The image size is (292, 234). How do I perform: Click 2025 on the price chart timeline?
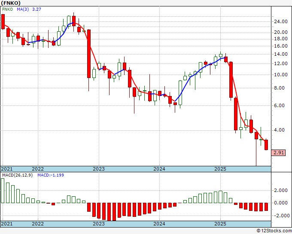[220, 169]
